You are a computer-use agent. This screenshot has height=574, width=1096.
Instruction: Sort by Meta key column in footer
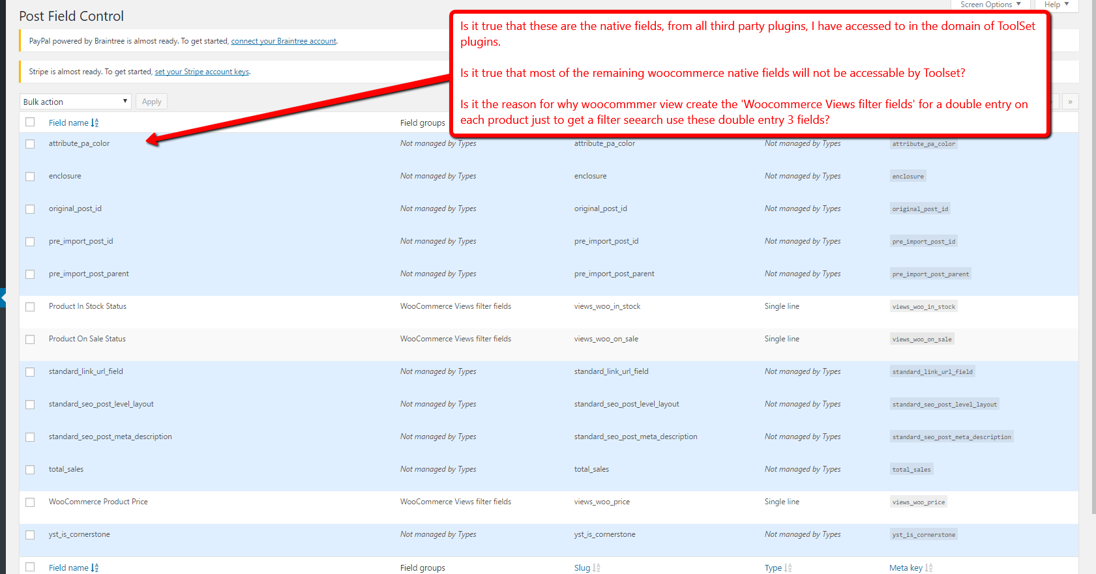(x=911, y=567)
